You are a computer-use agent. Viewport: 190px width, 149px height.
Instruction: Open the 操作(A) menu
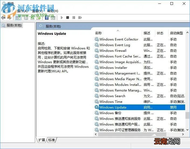[22, 11]
